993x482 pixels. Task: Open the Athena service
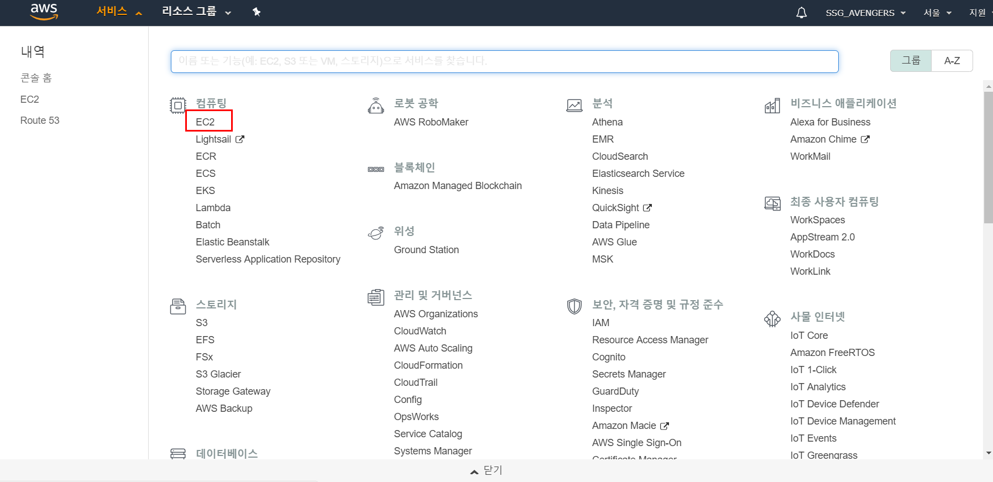click(x=607, y=122)
